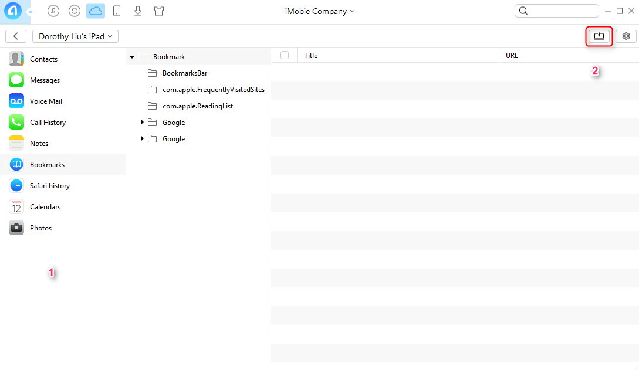Click the magnifier search icon
Viewport: 639px width, 370px height.
[x=523, y=11]
